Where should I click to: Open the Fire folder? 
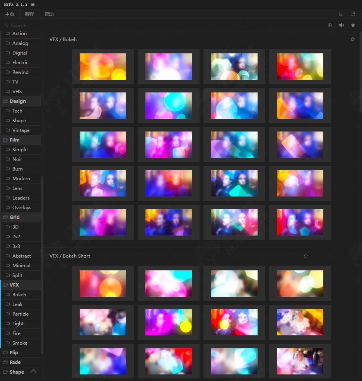point(21,333)
